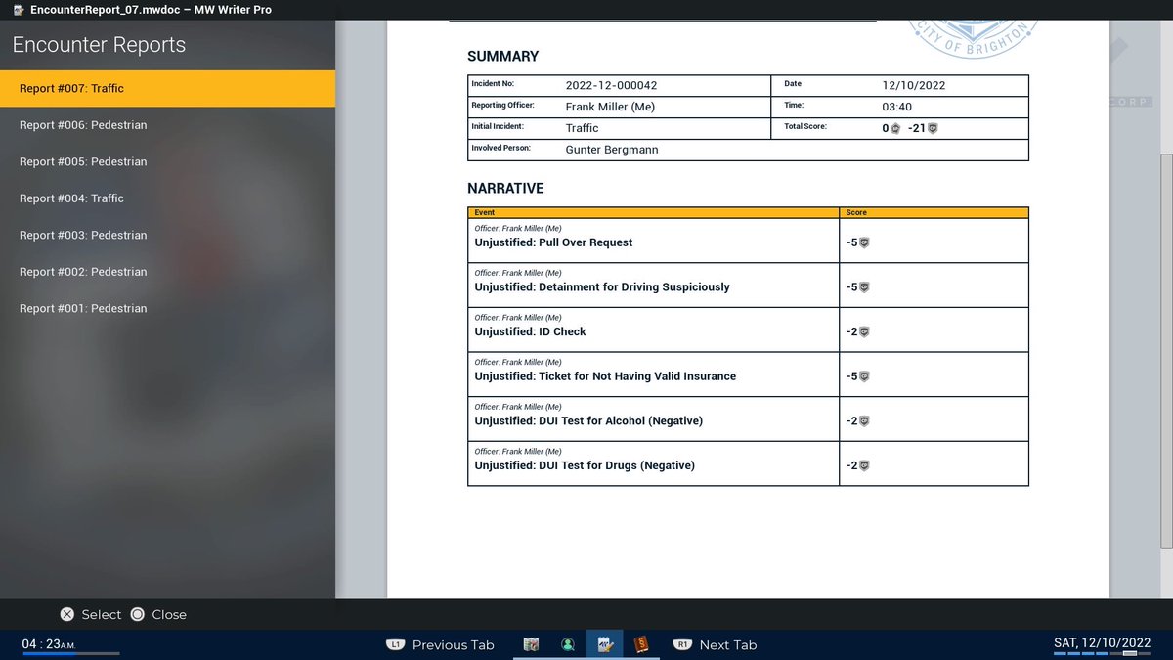
Task: Click the shift progress bar under clock
Action: 70,653
